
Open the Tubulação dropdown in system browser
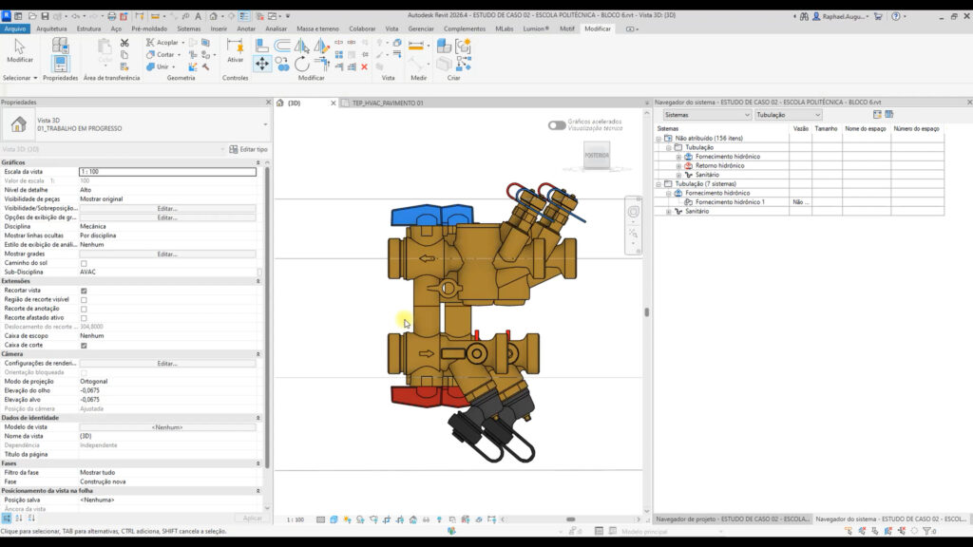click(x=788, y=115)
